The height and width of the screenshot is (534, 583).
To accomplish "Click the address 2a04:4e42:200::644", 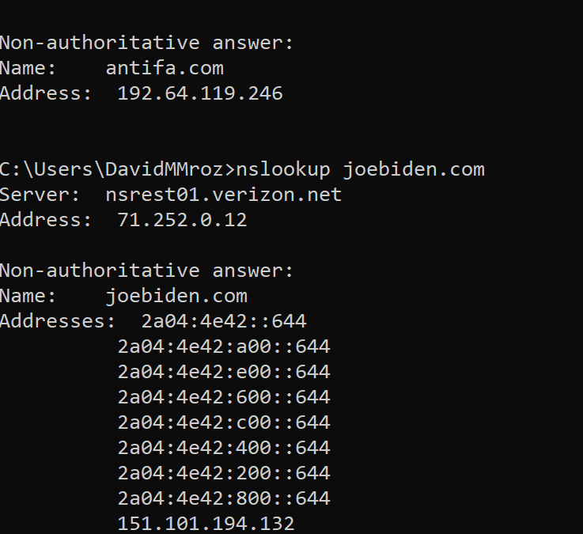I will (x=224, y=472).
